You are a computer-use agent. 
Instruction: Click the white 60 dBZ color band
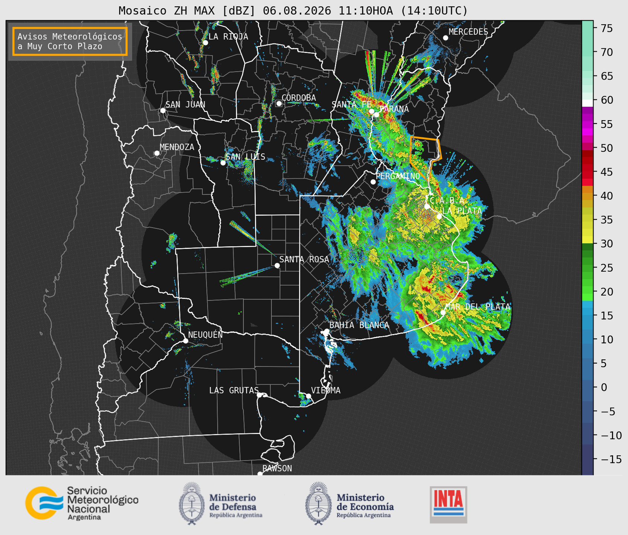(587, 103)
